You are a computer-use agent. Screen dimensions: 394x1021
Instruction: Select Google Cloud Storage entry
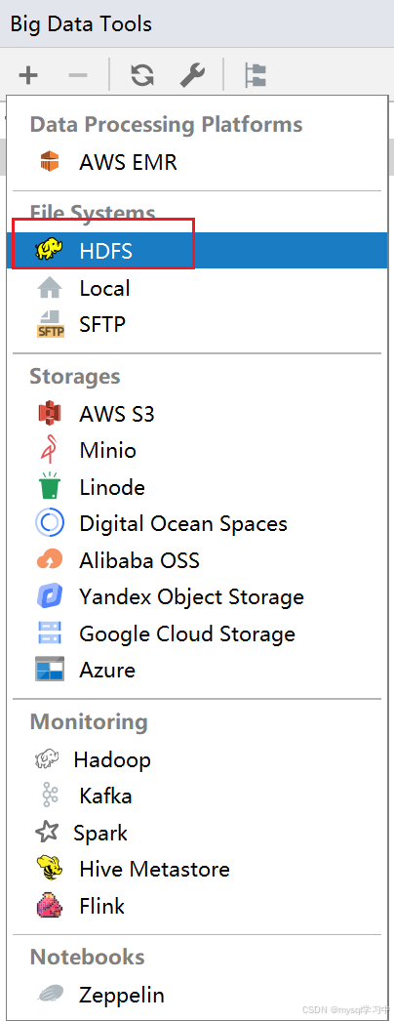coord(197,633)
